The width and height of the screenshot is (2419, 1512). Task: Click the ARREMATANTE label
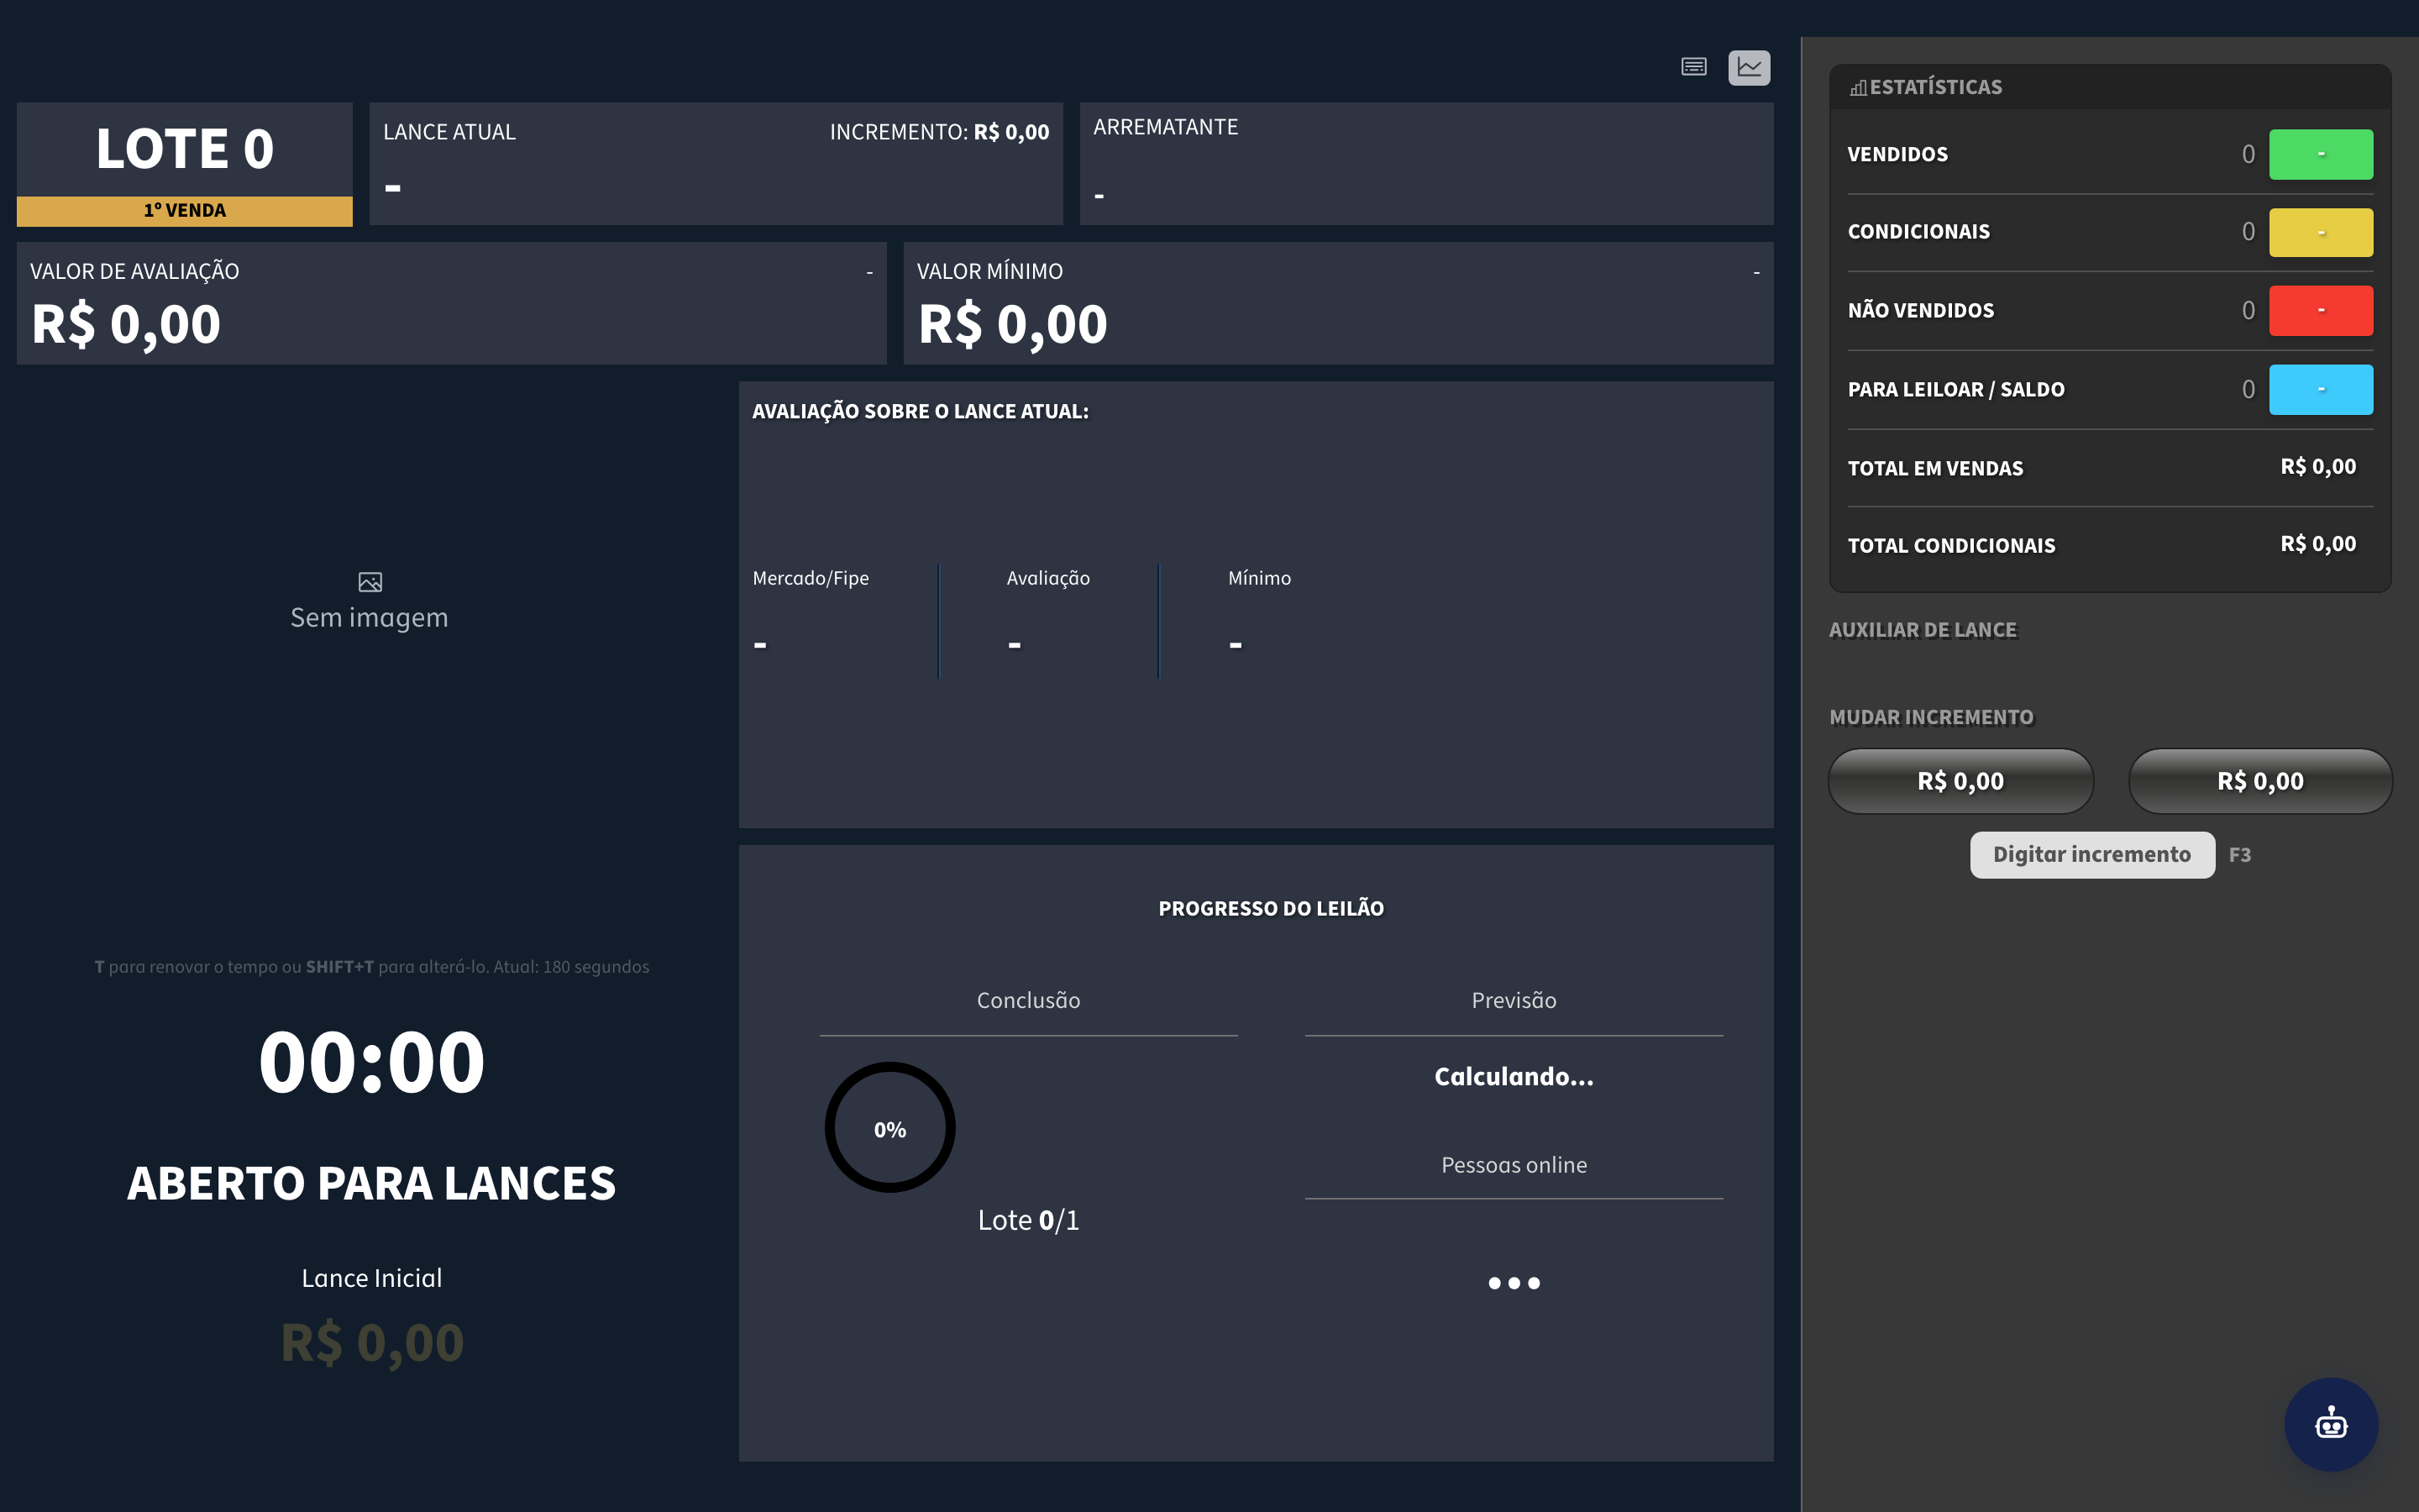pyautogui.click(x=1166, y=127)
